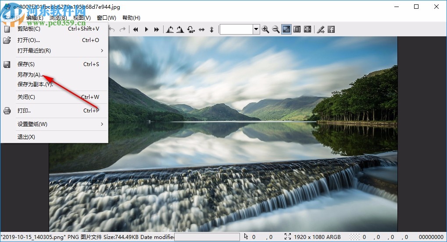447x242 pixels.
Task: Click the flip horizontal arrow icon
Action: tap(202, 29)
